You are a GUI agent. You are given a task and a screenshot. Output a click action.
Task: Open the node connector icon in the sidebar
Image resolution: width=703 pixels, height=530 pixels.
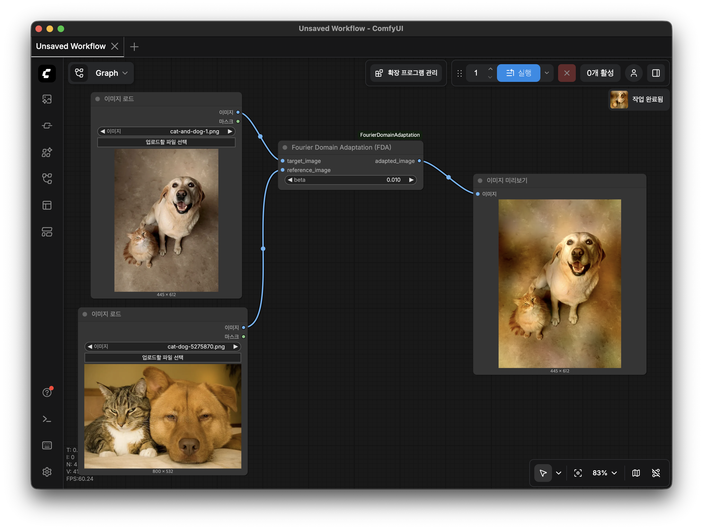(47, 126)
